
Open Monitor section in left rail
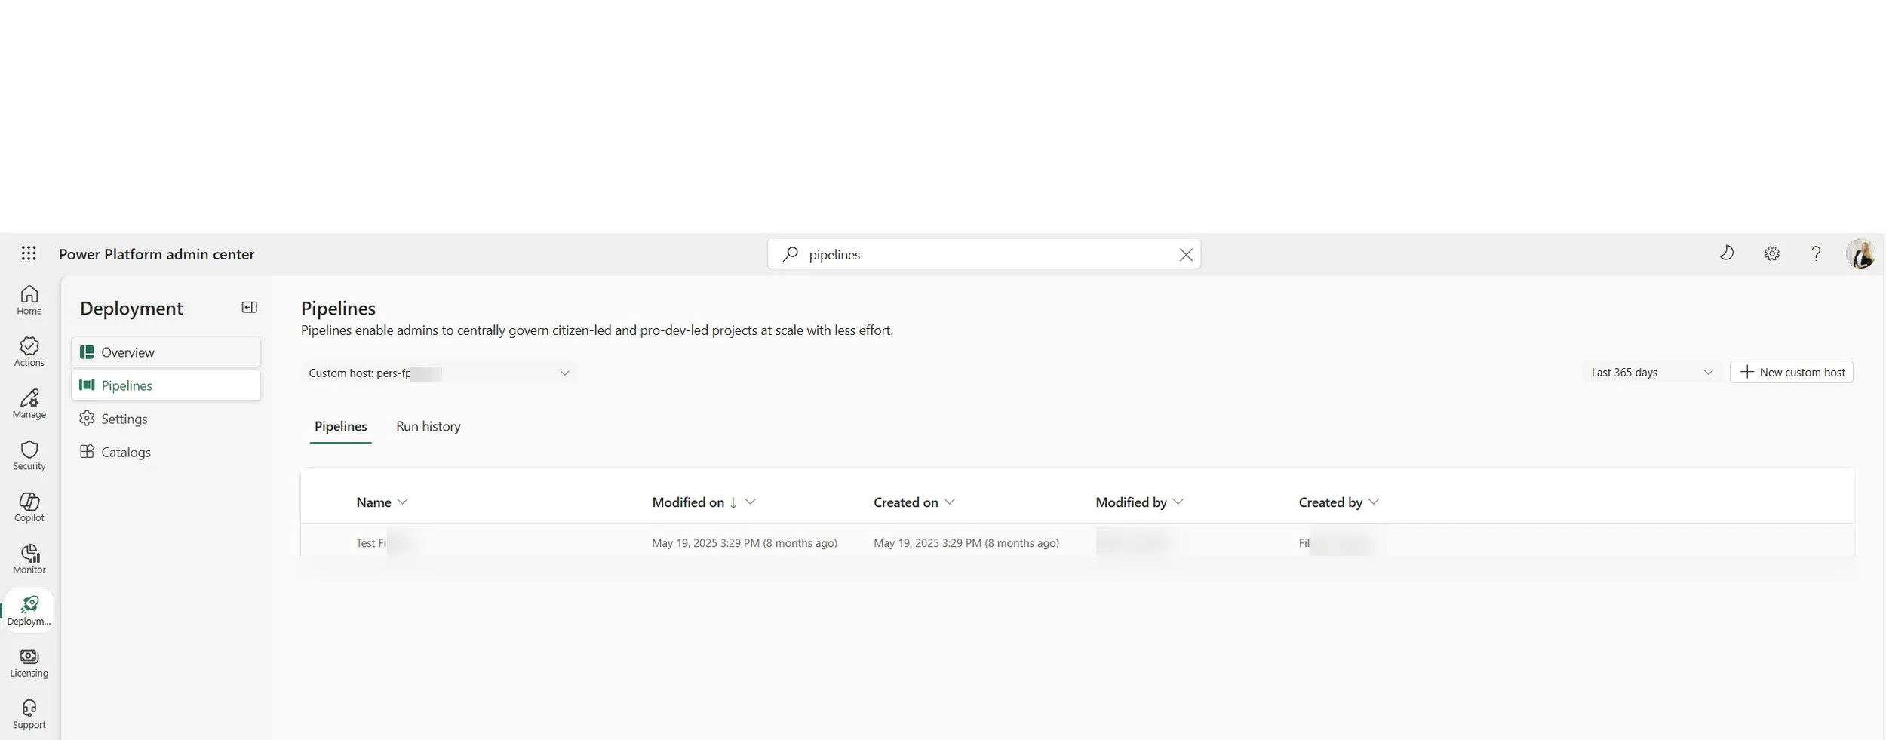(x=29, y=559)
